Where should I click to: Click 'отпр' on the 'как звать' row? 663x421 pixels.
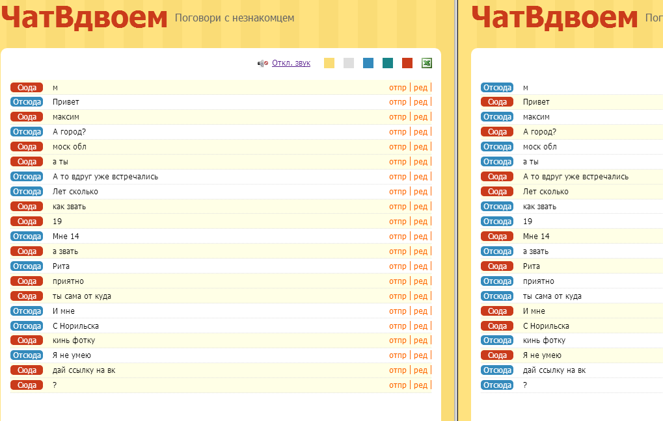pyautogui.click(x=398, y=207)
